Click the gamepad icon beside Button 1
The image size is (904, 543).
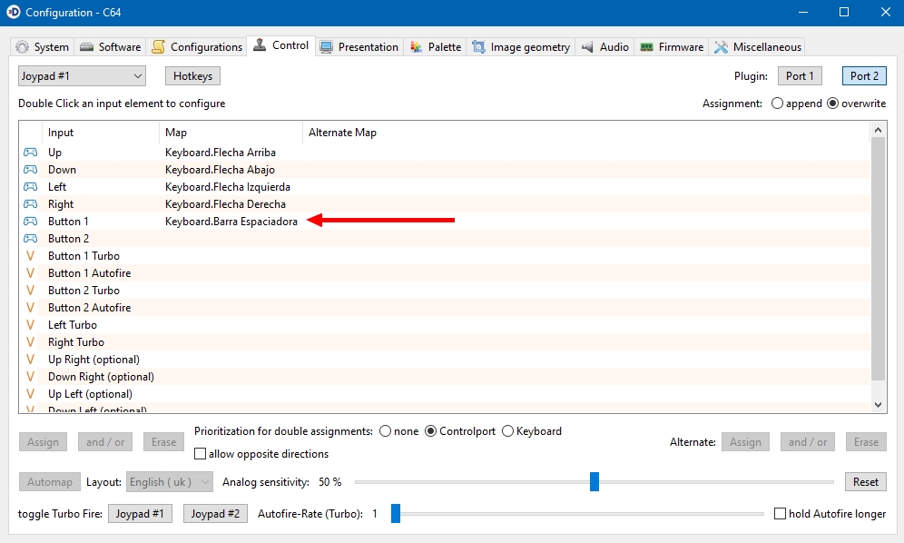click(x=30, y=222)
